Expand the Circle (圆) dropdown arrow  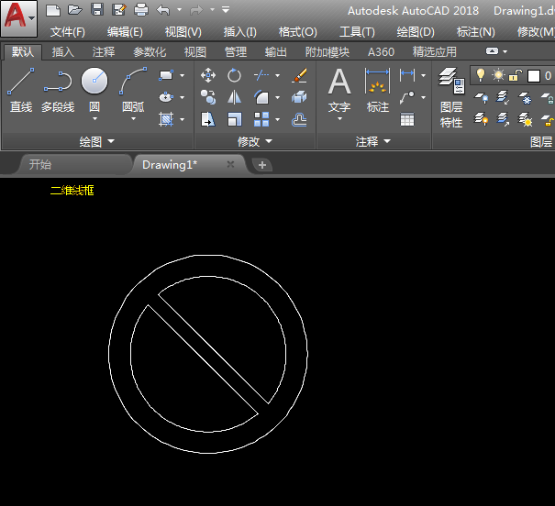click(x=94, y=119)
